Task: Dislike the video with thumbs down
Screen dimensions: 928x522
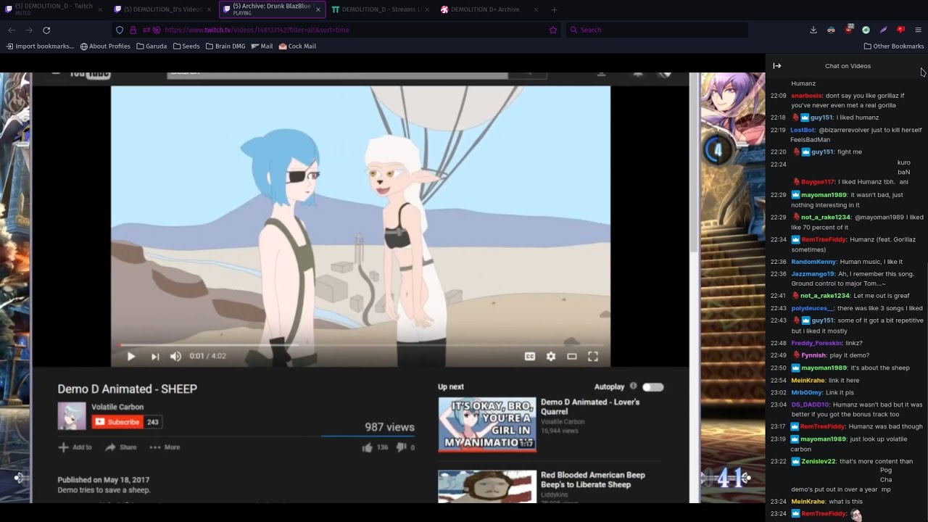Action: click(401, 447)
